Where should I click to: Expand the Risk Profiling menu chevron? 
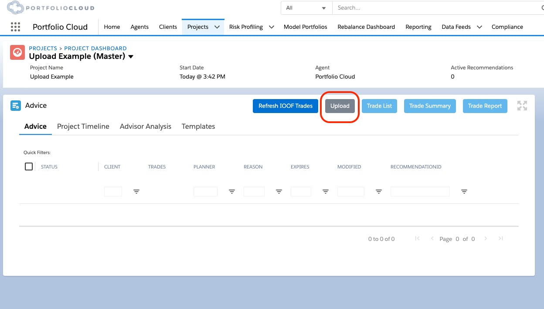point(271,27)
